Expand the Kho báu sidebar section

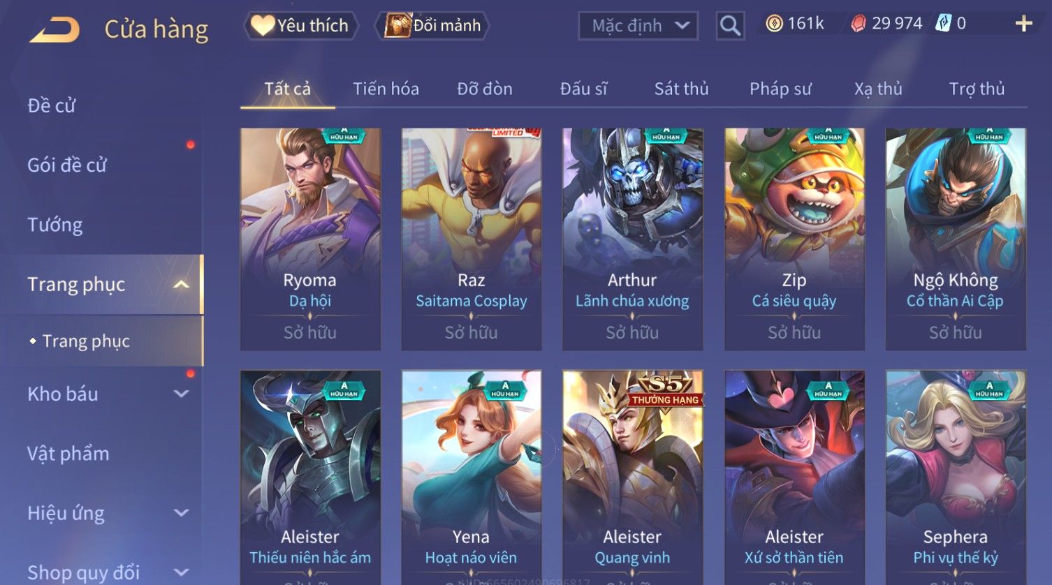point(181,394)
